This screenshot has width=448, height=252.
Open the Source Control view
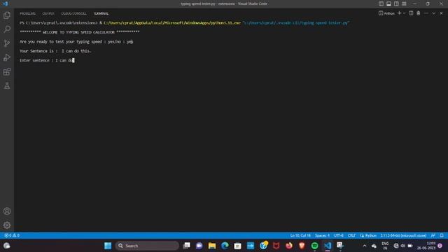[7, 43]
